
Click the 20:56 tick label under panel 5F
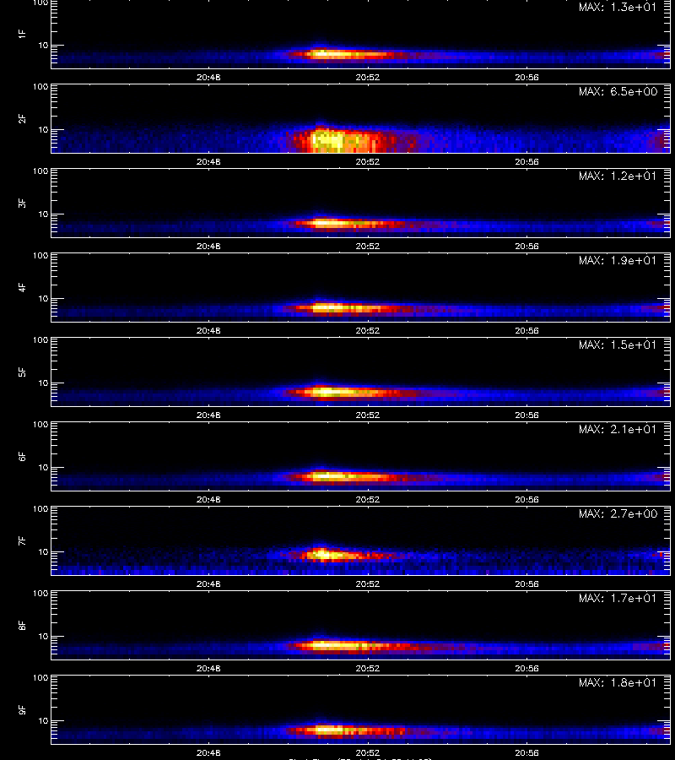click(x=526, y=415)
